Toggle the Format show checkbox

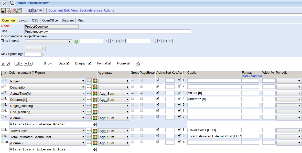110,63
